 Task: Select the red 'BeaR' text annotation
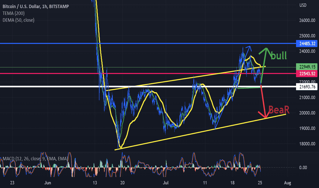279,110
